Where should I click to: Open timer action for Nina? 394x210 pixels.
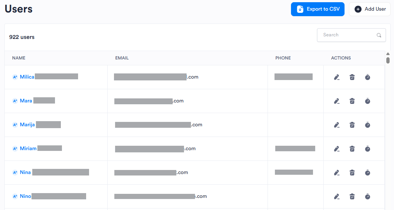[367, 173]
